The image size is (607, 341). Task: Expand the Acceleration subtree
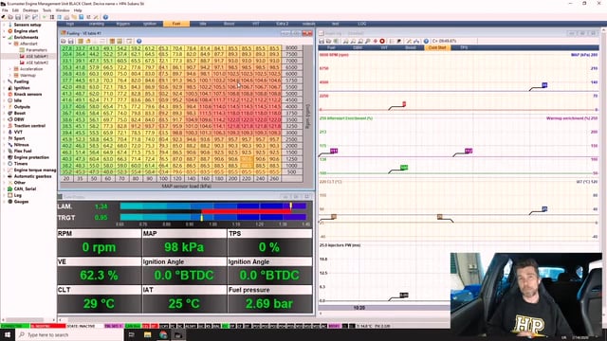coord(10,69)
